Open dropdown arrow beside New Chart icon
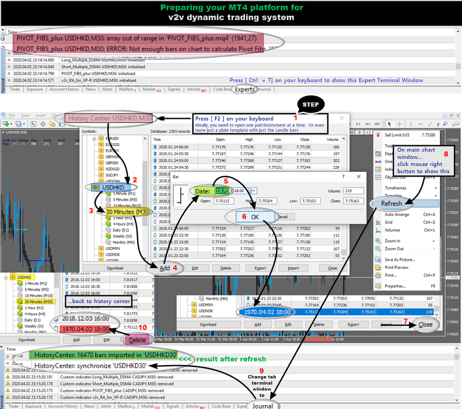 click(12, 124)
